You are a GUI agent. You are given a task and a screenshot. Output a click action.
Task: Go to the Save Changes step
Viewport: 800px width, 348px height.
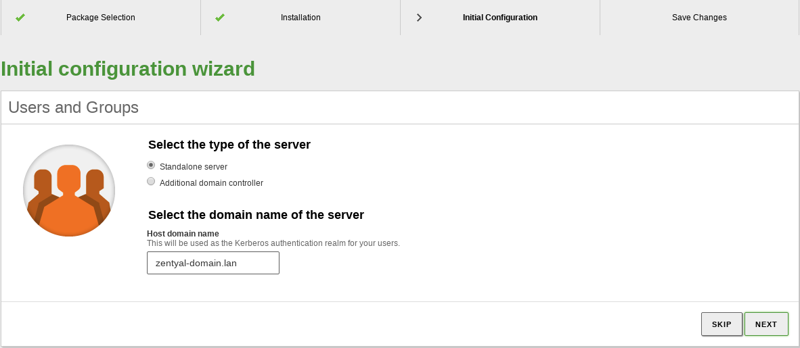tap(699, 18)
